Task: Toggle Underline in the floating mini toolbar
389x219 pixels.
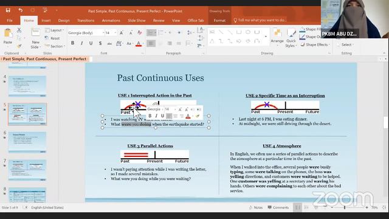Action: click(162, 116)
